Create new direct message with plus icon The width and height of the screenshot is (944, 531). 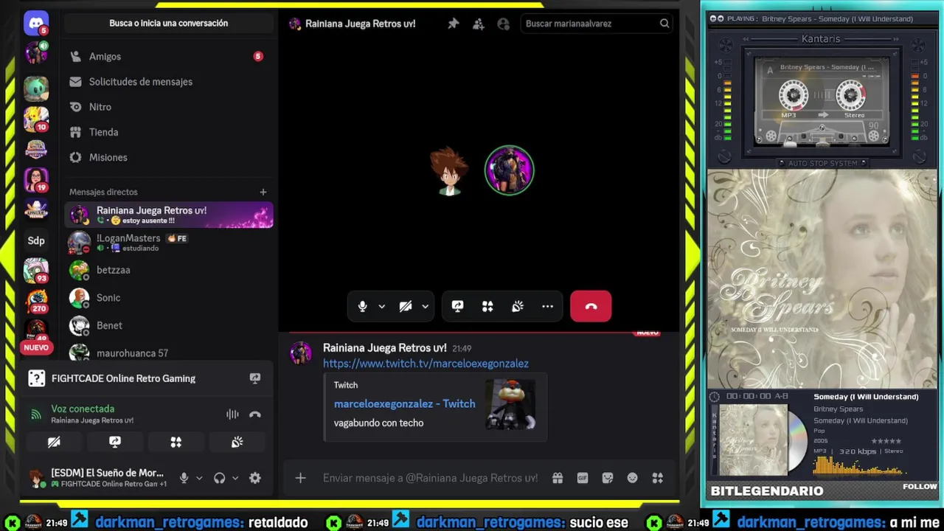pyautogui.click(x=263, y=192)
